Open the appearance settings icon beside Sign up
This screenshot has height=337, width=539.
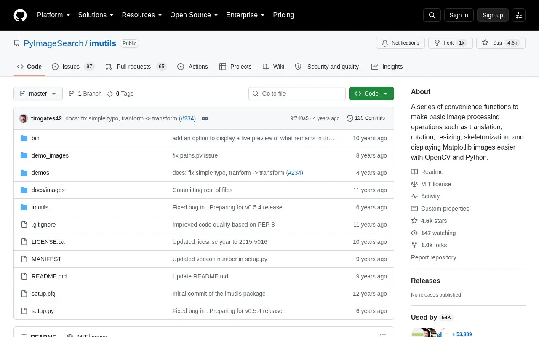[519, 15]
